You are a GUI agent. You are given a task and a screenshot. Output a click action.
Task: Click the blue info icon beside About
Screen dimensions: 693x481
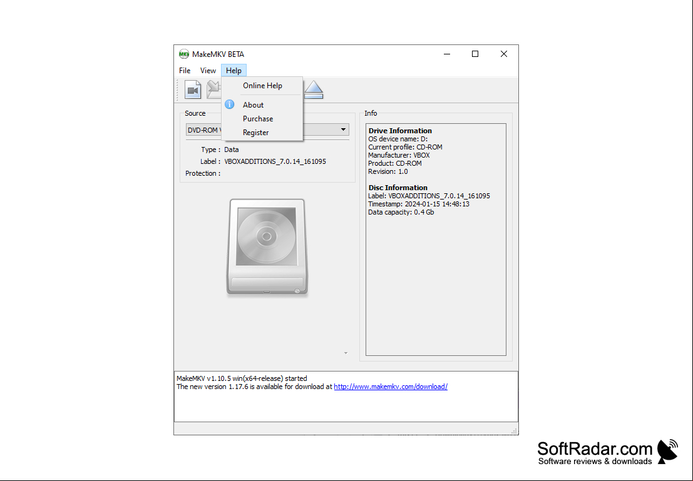(x=229, y=104)
